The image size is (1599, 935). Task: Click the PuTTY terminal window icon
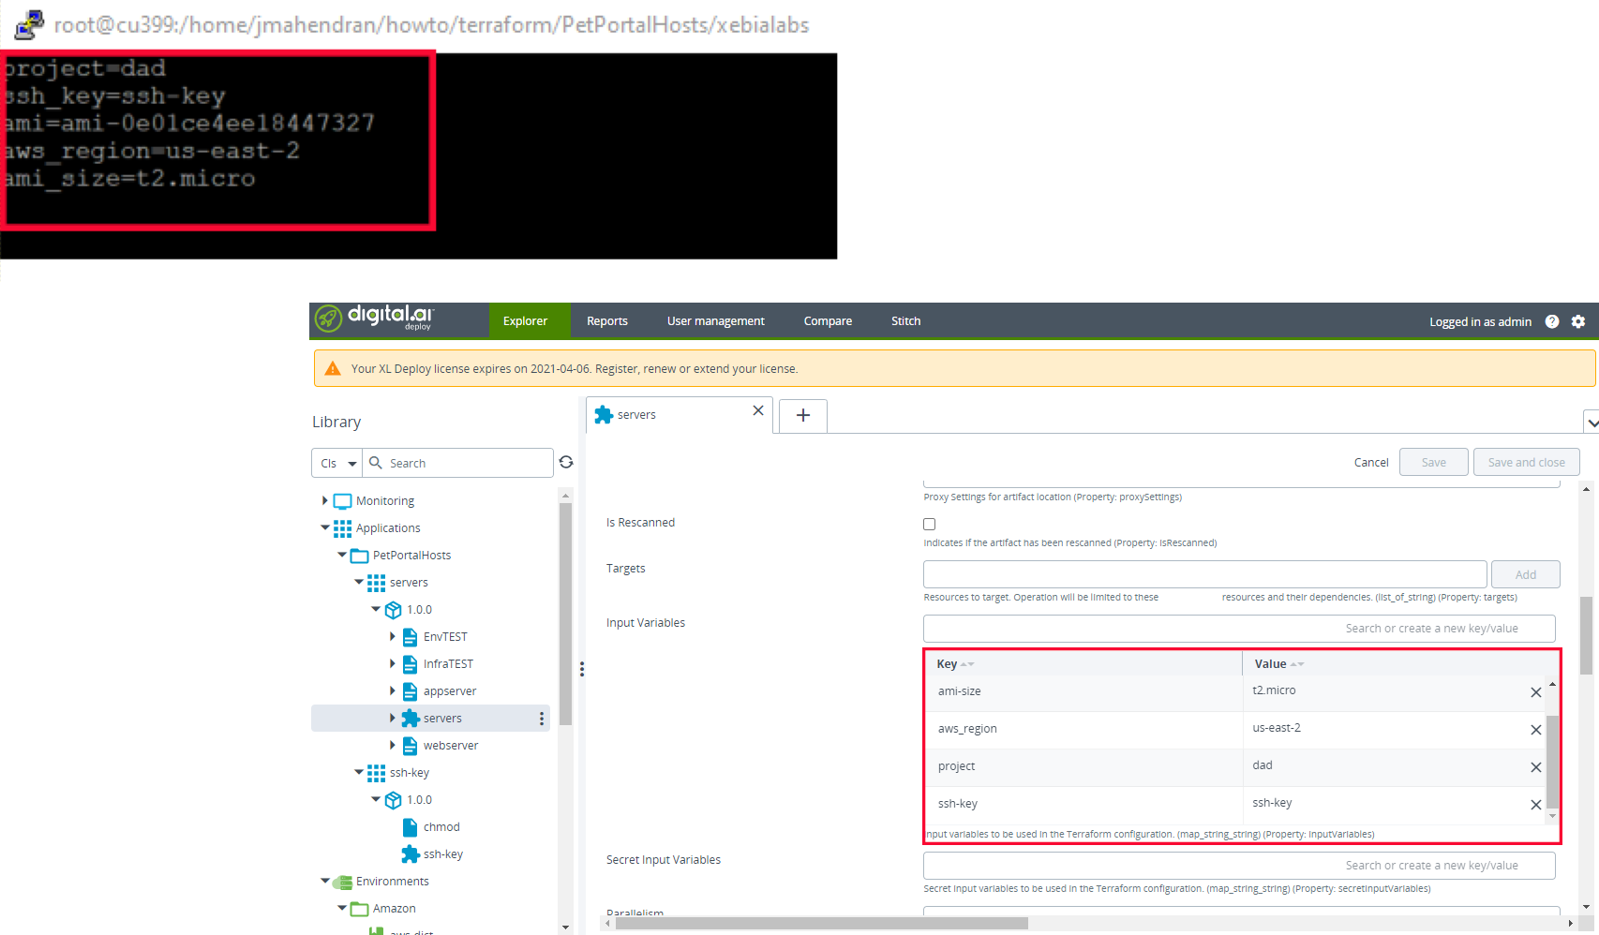[29, 24]
